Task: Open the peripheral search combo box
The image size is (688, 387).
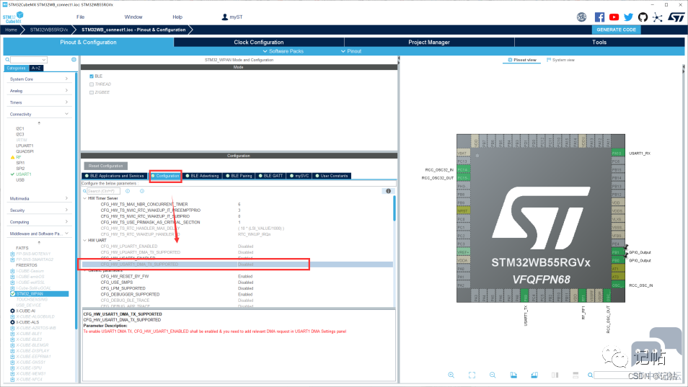Action: [29, 60]
